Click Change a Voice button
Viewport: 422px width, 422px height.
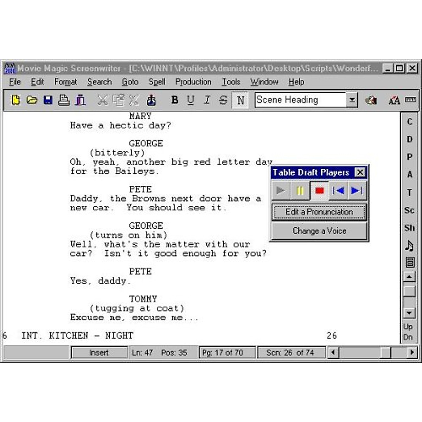point(319,231)
